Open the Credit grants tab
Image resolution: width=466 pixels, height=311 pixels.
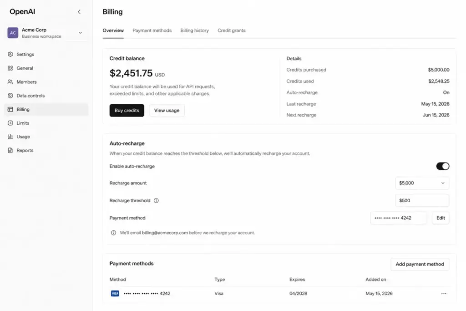click(x=232, y=31)
